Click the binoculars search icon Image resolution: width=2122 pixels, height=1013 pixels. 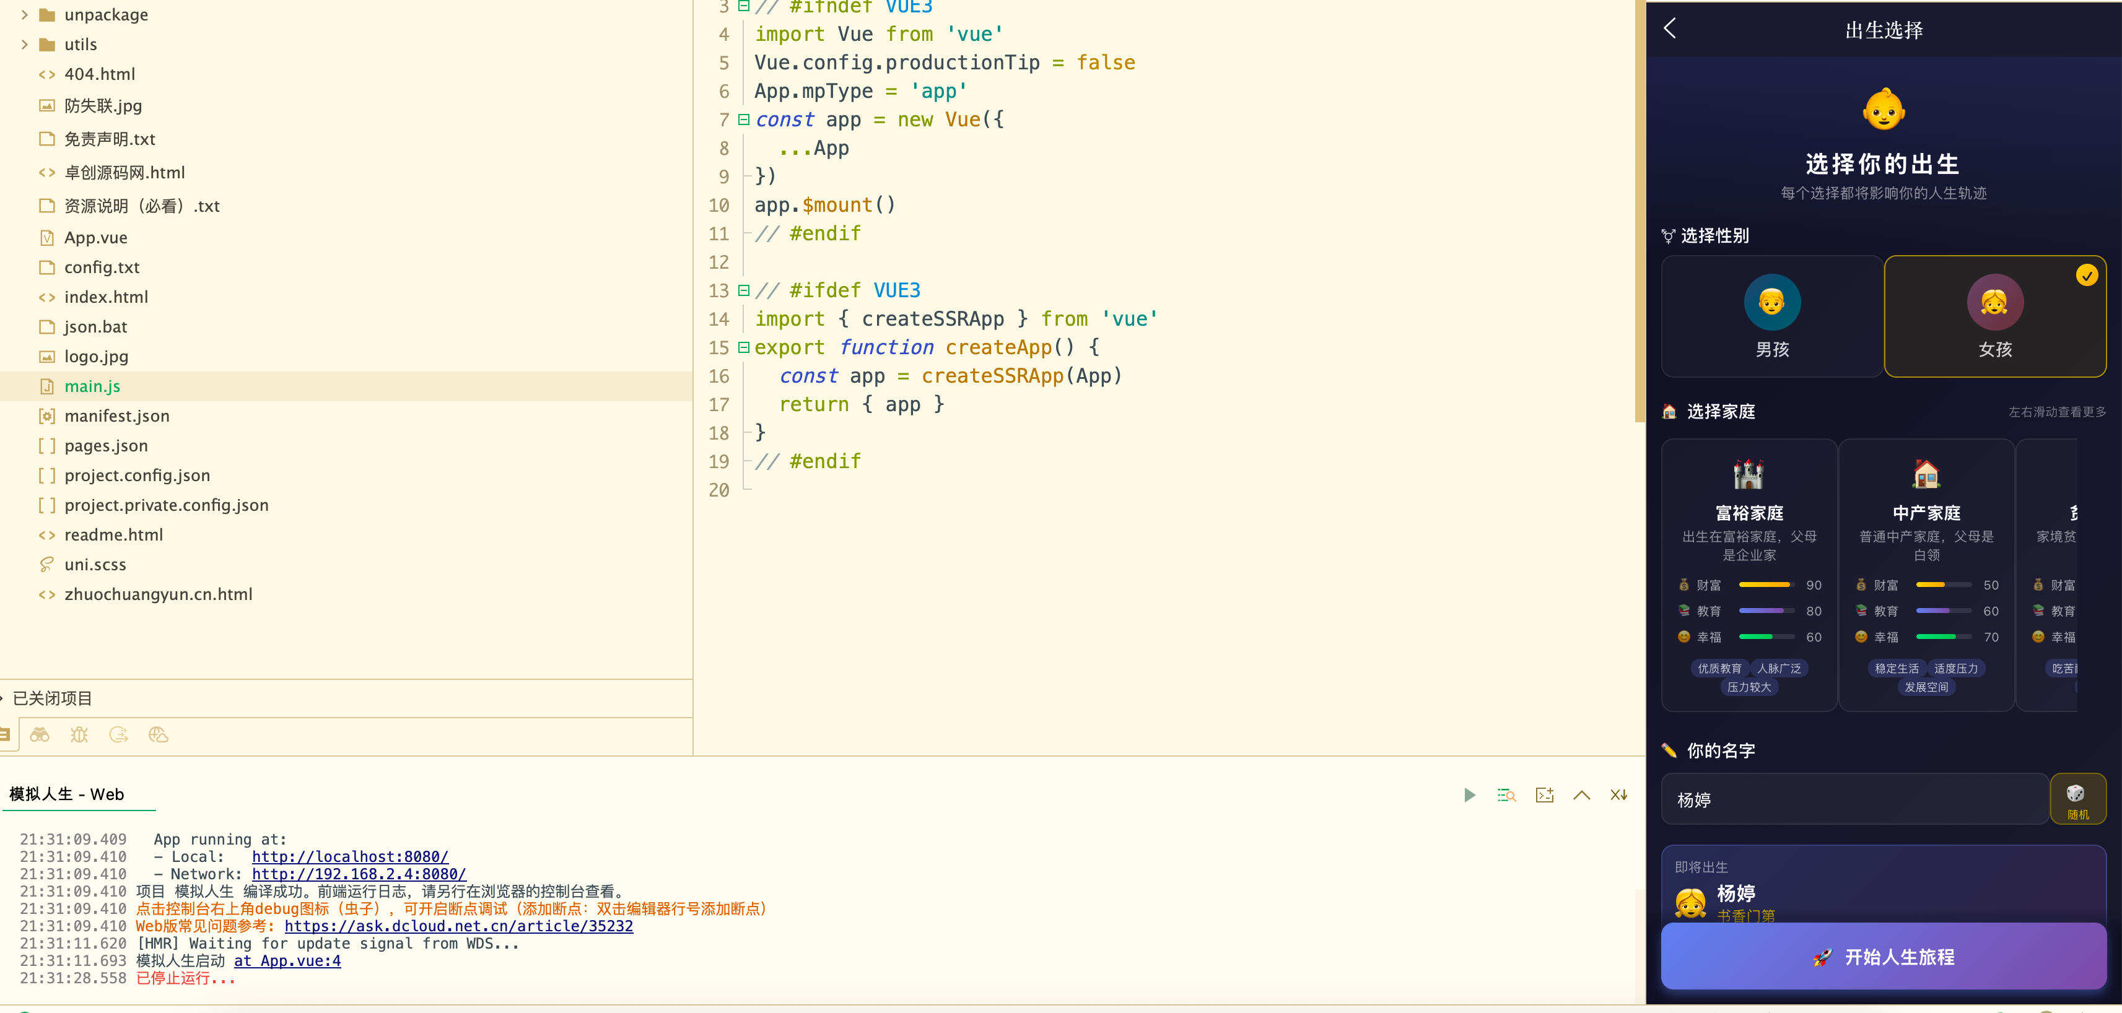40,734
